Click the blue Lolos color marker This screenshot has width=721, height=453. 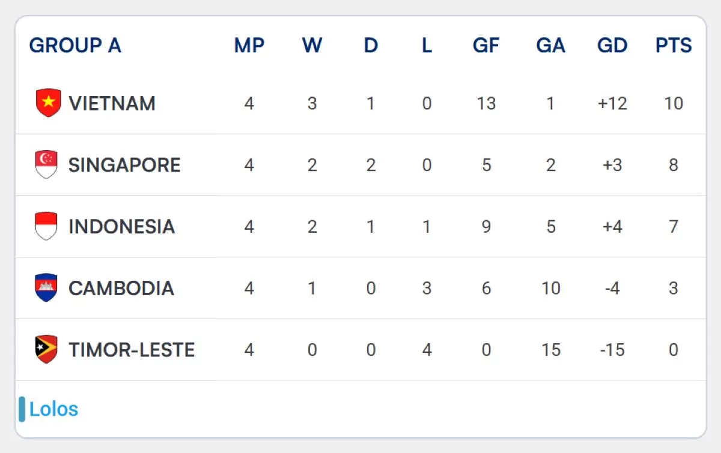point(22,409)
